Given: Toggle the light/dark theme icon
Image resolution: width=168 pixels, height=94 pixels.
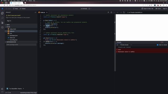Looking at the screenshot, I should click(2, 89).
